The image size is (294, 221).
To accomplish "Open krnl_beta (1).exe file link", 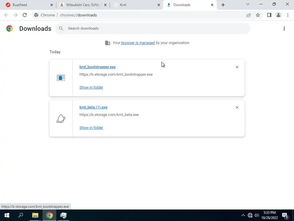I will (93, 107).
